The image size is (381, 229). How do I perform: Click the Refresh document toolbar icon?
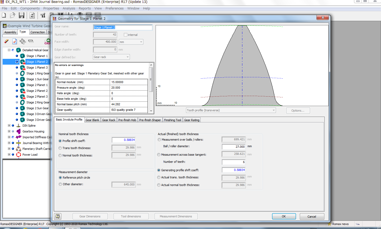(32, 16)
